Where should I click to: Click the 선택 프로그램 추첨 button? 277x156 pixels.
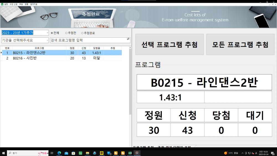170,45
